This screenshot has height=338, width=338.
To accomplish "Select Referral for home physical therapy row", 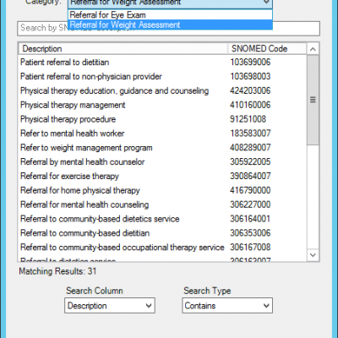I will [162, 190].
